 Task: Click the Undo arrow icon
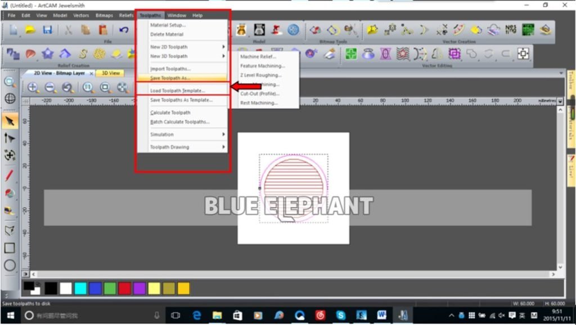123,30
